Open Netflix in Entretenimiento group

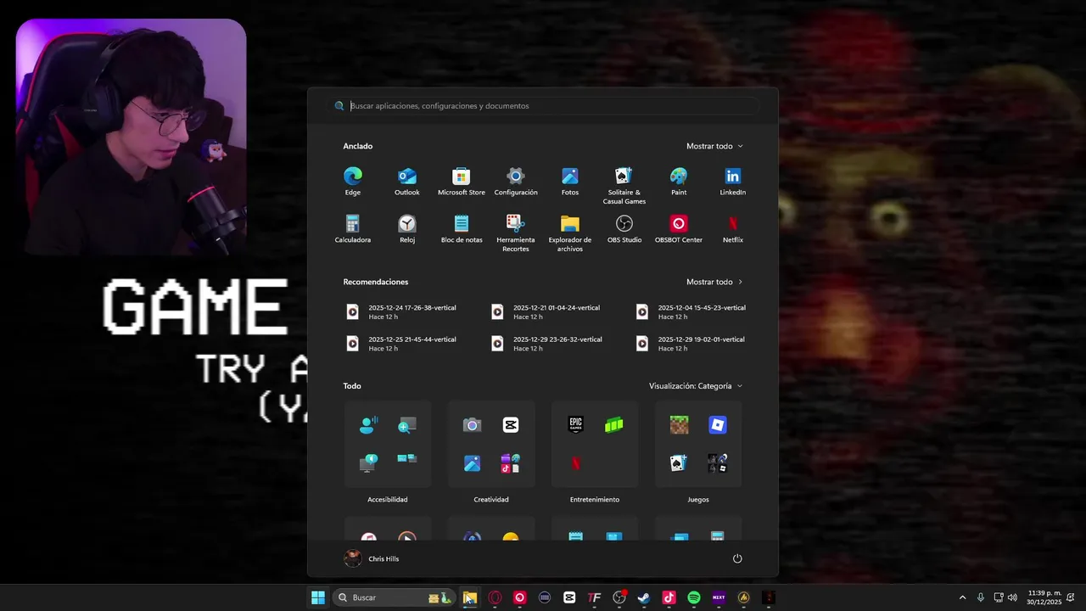576,463
